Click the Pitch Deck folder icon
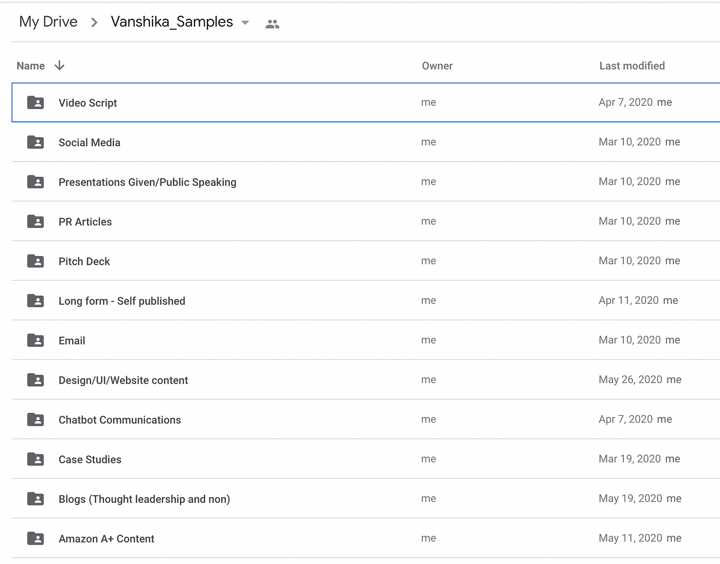720x564 pixels. [35, 261]
